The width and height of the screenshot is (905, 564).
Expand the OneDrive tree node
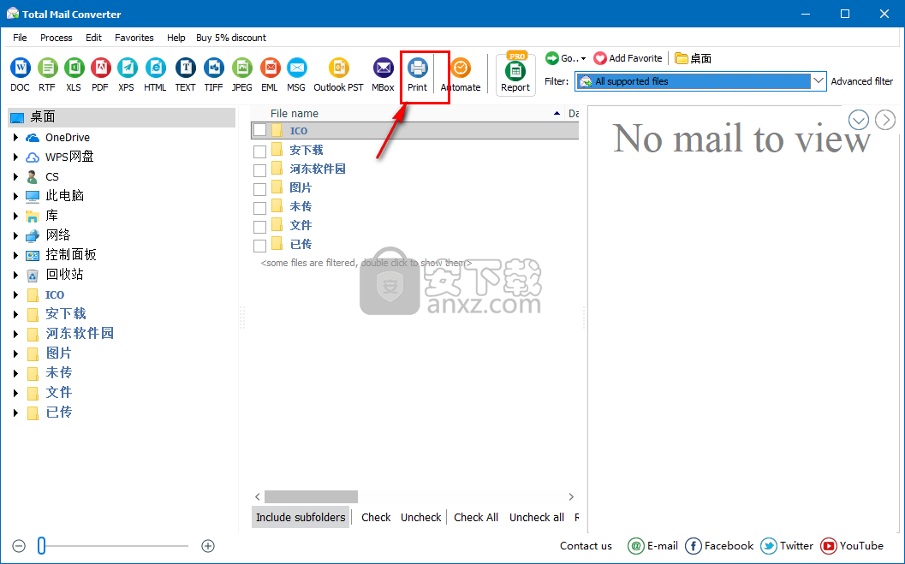pyautogui.click(x=15, y=137)
